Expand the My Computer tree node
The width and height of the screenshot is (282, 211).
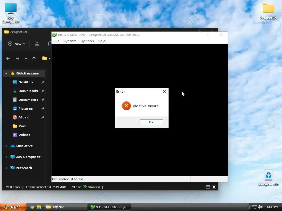(x=6, y=157)
